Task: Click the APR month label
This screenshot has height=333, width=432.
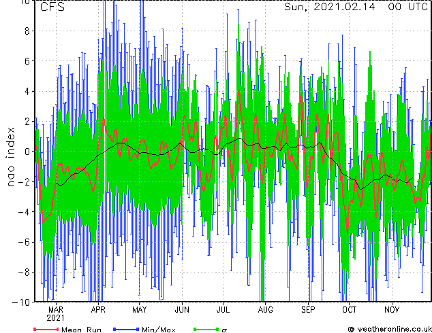Action: point(98,310)
